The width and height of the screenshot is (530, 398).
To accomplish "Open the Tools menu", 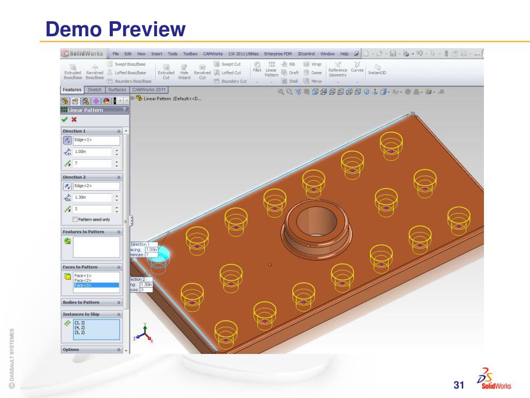I will coord(172,54).
